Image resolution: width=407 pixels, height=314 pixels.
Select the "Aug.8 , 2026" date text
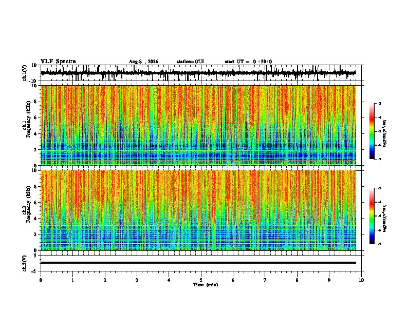pos(143,62)
